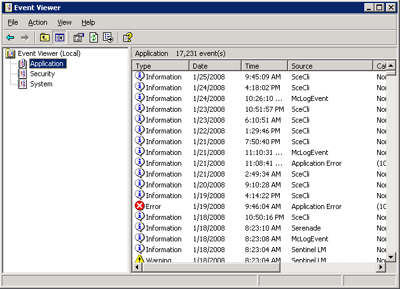The width and height of the screenshot is (400, 289).
Task: Click Event Viewer title bar app icon
Action: click(x=8, y=8)
